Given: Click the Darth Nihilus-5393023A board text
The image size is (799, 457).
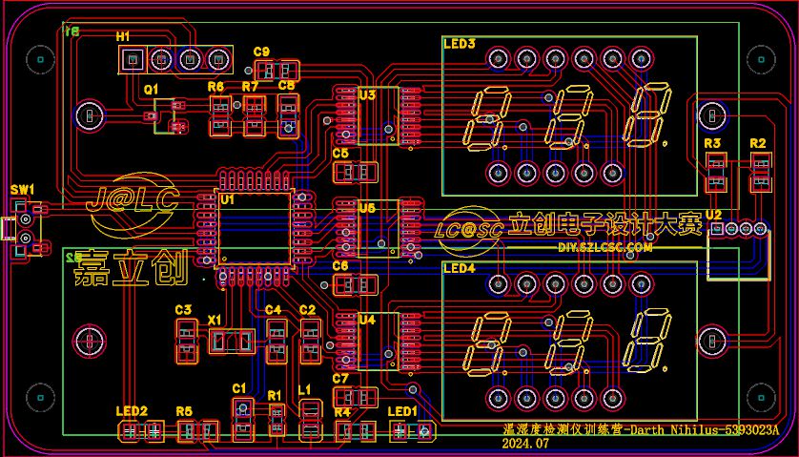Looking at the screenshot, I should tap(705, 430).
